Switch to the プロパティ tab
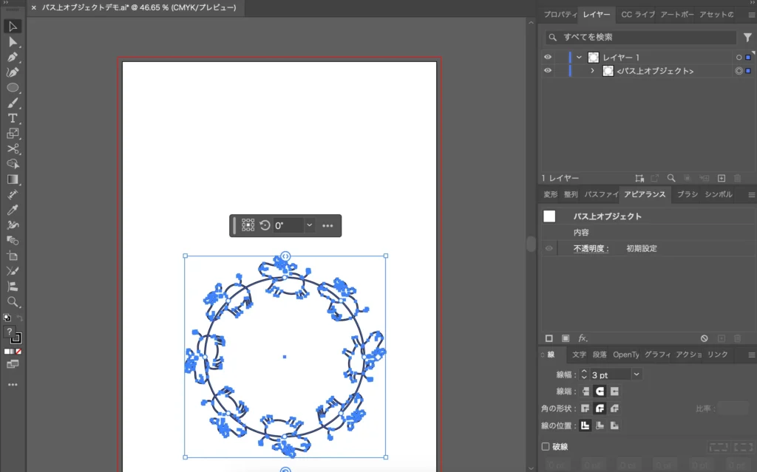 click(559, 15)
